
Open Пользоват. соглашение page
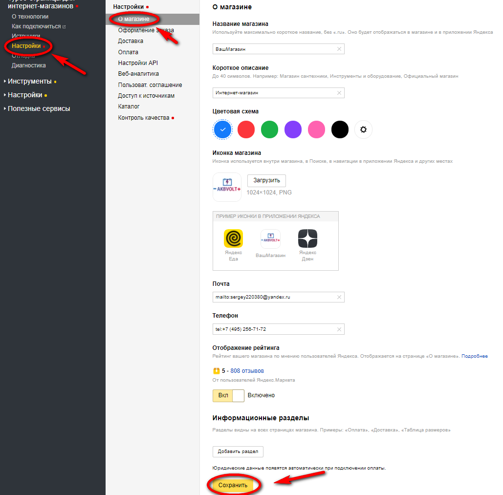pyautogui.click(x=150, y=85)
